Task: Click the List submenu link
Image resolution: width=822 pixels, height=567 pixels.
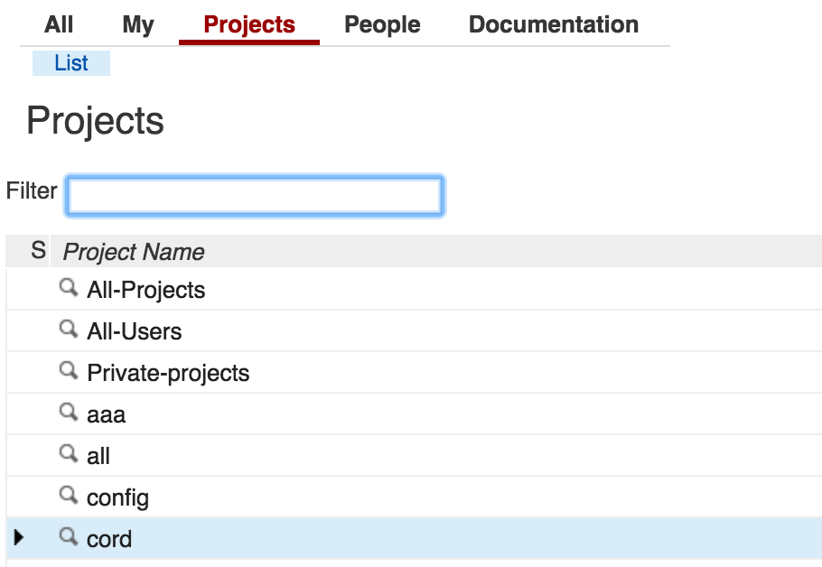Action: [71, 63]
